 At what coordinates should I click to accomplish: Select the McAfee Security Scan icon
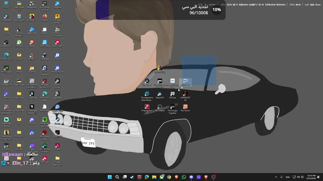click(x=45, y=83)
